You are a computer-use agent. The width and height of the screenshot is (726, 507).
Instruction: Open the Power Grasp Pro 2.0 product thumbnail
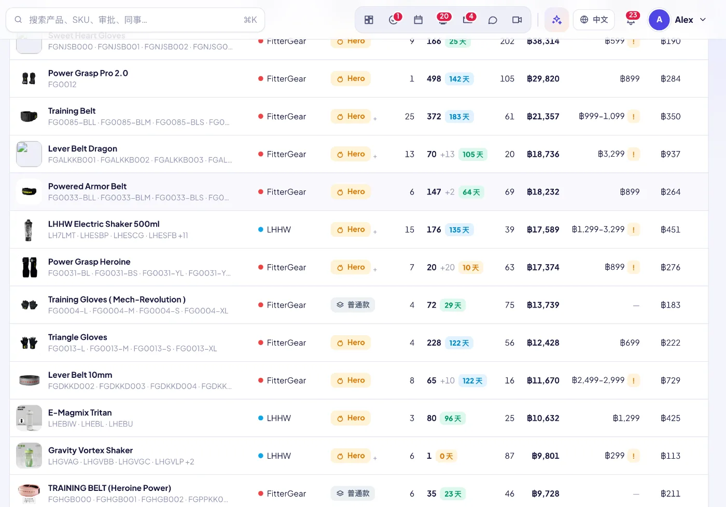tap(29, 79)
